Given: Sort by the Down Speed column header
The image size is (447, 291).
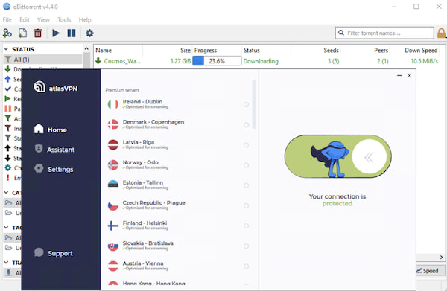Looking at the screenshot, I should (421, 51).
